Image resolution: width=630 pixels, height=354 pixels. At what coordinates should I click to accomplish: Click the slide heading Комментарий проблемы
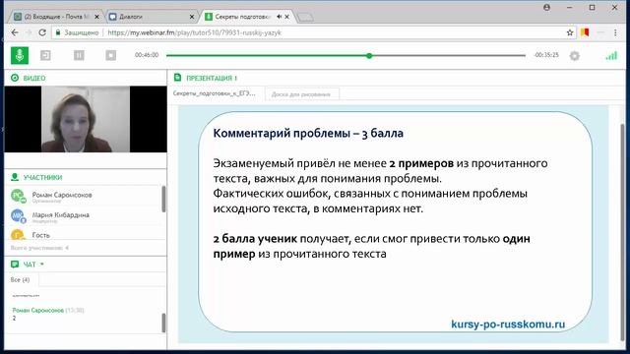tap(308, 134)
